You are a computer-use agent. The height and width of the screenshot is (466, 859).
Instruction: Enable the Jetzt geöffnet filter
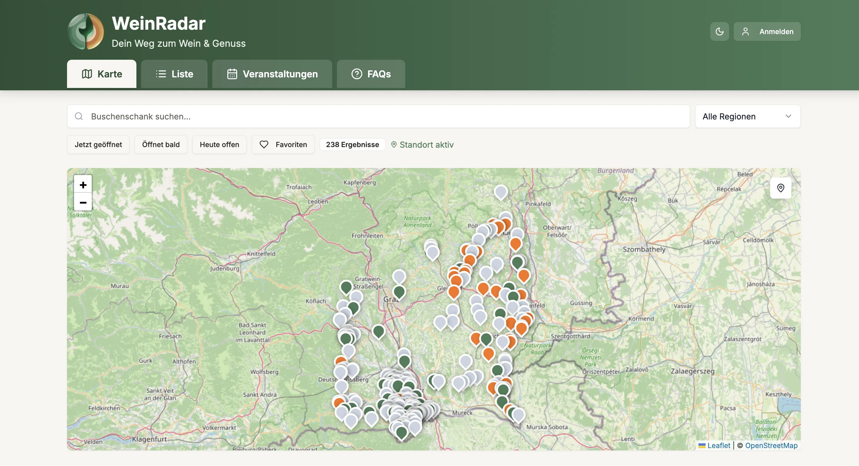(x=98, y=144)
